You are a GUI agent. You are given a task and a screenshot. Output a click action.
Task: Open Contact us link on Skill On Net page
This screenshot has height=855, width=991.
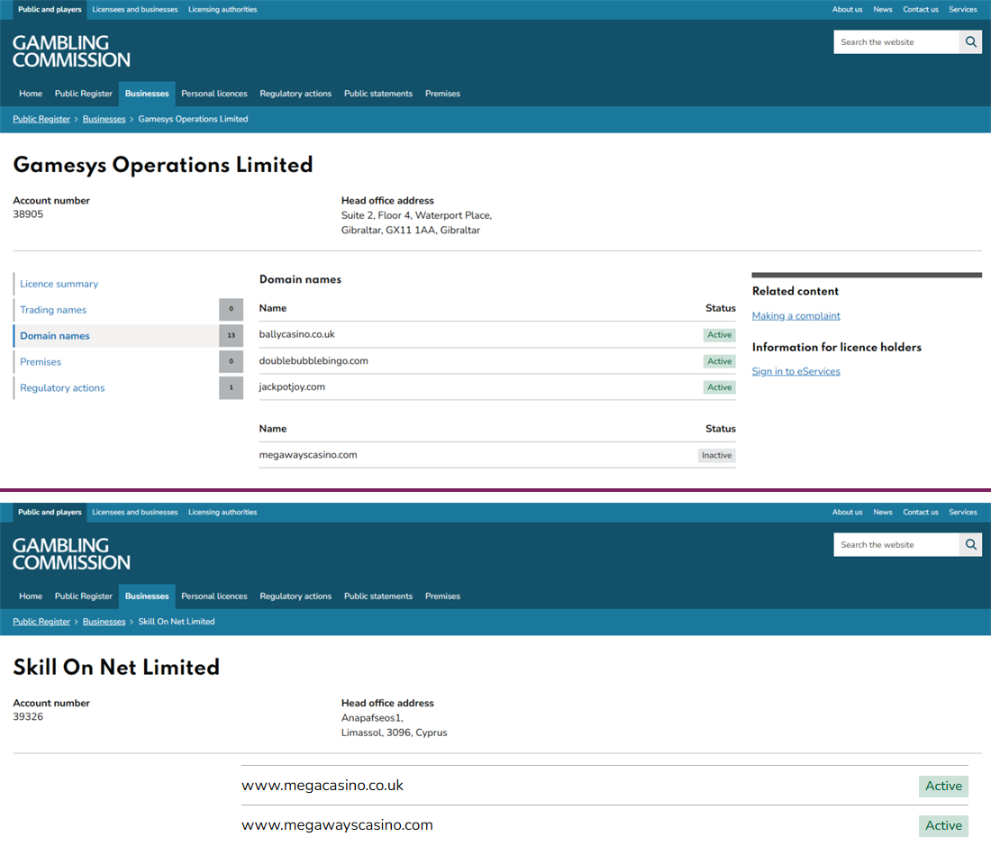tap(920, 512)
